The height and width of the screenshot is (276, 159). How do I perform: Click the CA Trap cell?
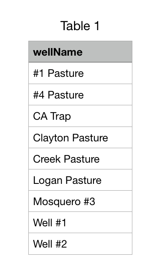pyautogui.click(x=80, y=116)
